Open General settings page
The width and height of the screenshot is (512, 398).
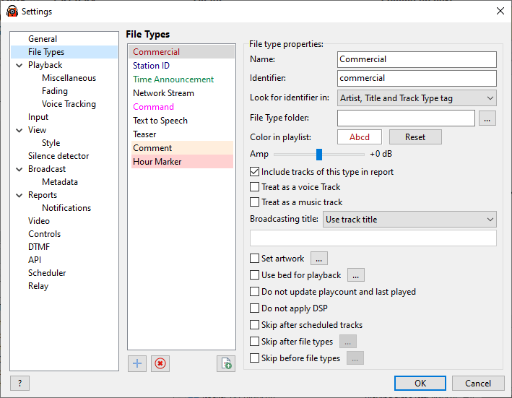click(x=43, y=39)
